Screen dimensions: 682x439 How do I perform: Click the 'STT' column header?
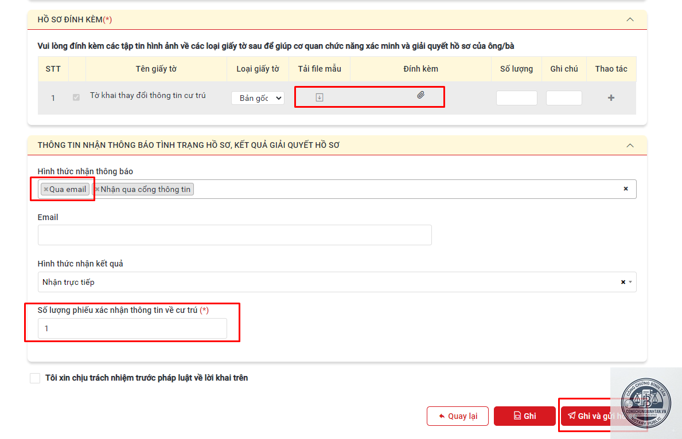53,69
